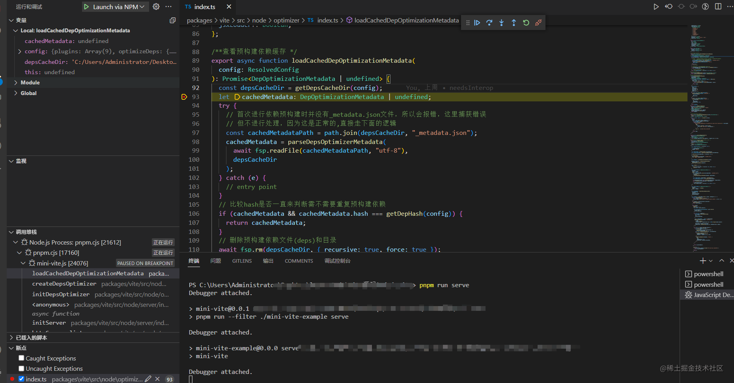734x383 pixels.
Task: Select the JavaScript Debug terminal
Action: [x=709, y=295]
